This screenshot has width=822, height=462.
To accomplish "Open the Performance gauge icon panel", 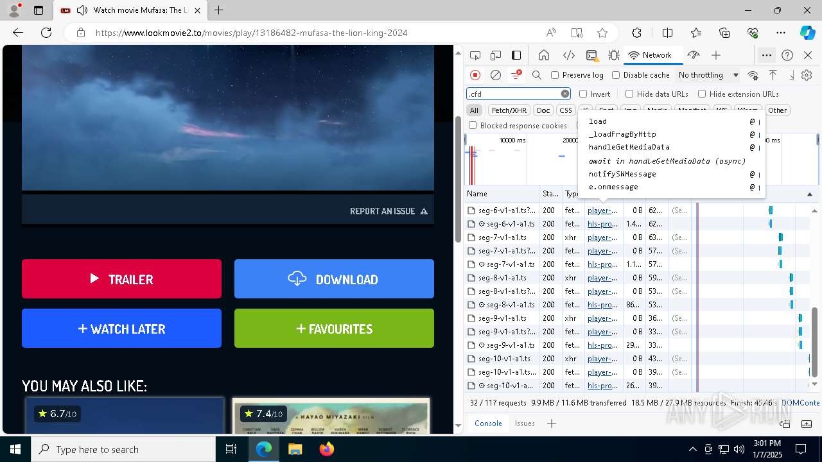I will click(x=694, y=55).
